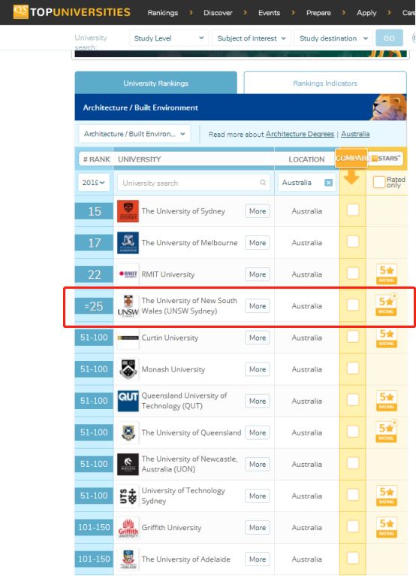Click the Monash University crest icon
Viewport: 416px width, 576px height.
[x=128, y=369]
